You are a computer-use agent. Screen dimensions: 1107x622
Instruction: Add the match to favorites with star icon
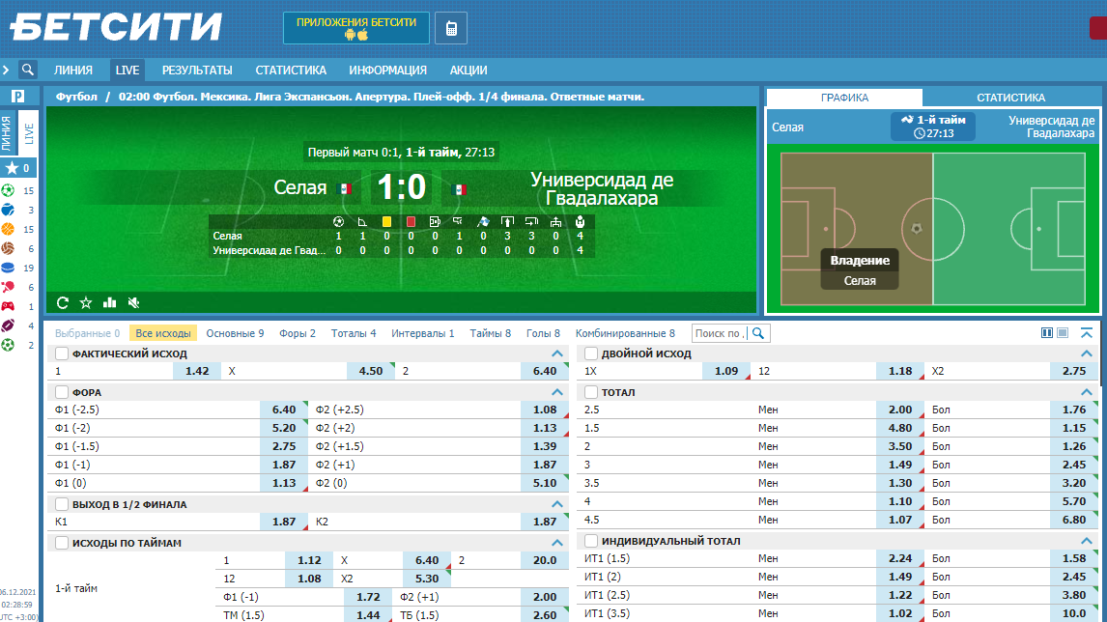(x=86, y=302)
